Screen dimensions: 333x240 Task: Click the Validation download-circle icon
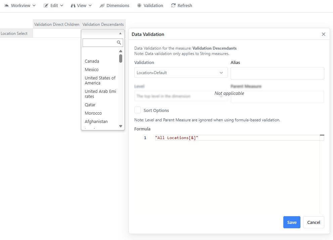click(x=139, y=5)
